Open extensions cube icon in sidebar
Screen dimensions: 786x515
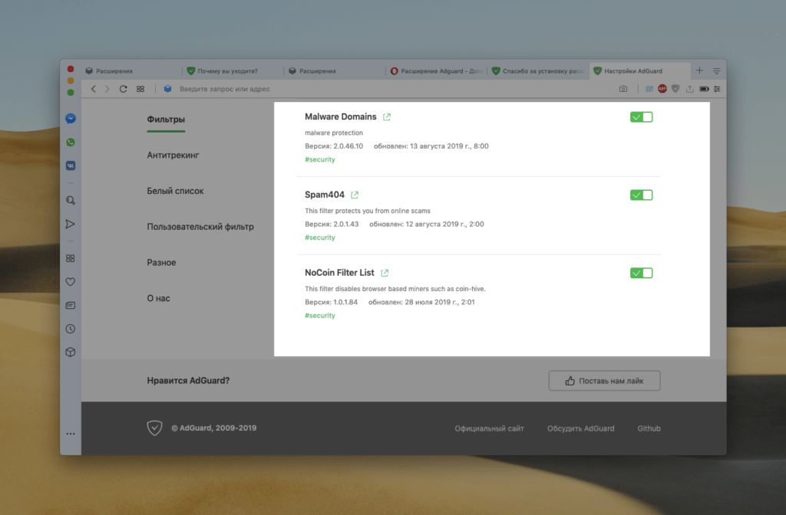[x=71, y=353]
